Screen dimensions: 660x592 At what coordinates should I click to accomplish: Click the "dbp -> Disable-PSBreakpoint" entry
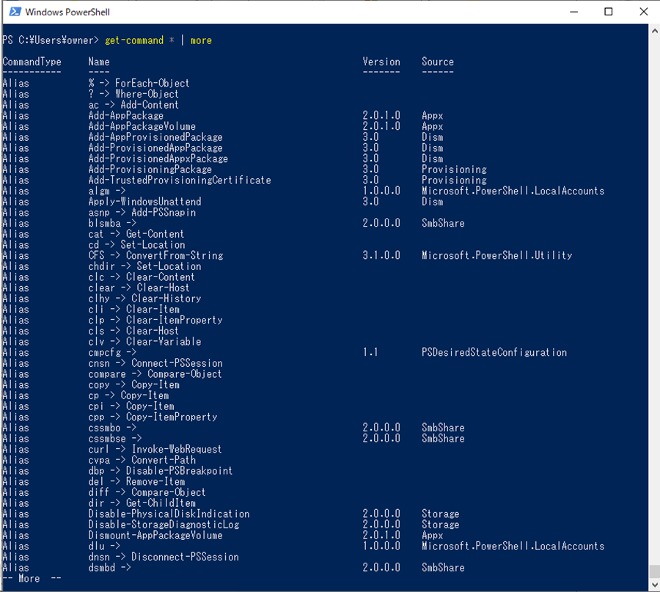[x=161, y=471]
